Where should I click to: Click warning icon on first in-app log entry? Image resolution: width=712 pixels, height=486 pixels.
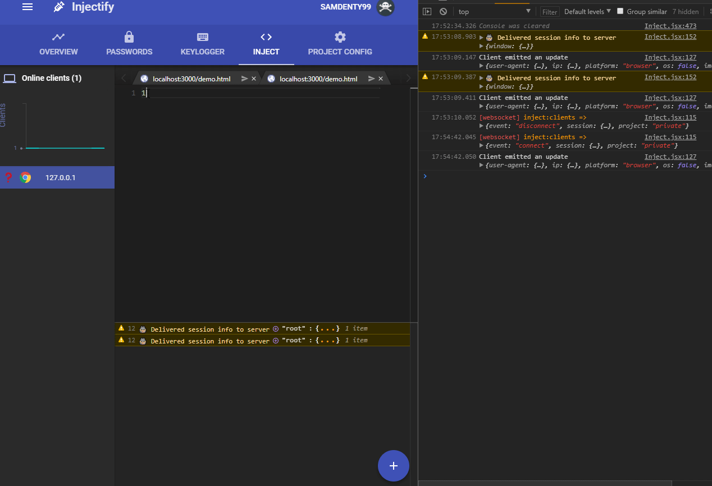tap(121, 328)
